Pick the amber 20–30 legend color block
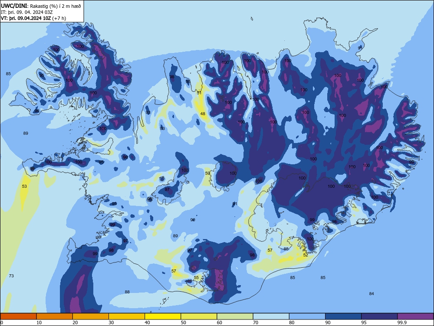 91,316
